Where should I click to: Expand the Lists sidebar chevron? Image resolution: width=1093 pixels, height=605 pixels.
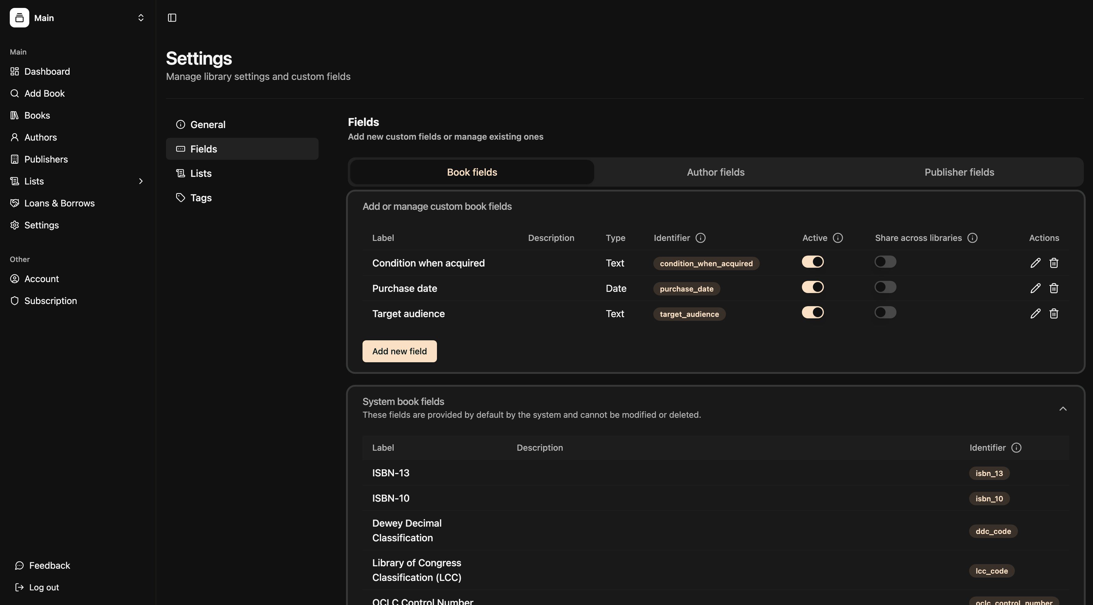tap(141, 181)
